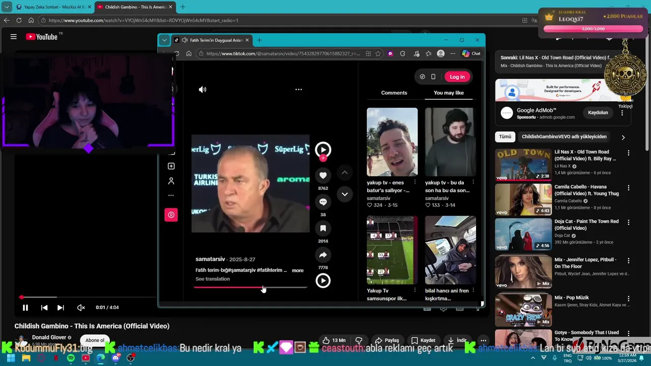Click the TikTok window home button
Screen dimensions: 651x366
189,53
